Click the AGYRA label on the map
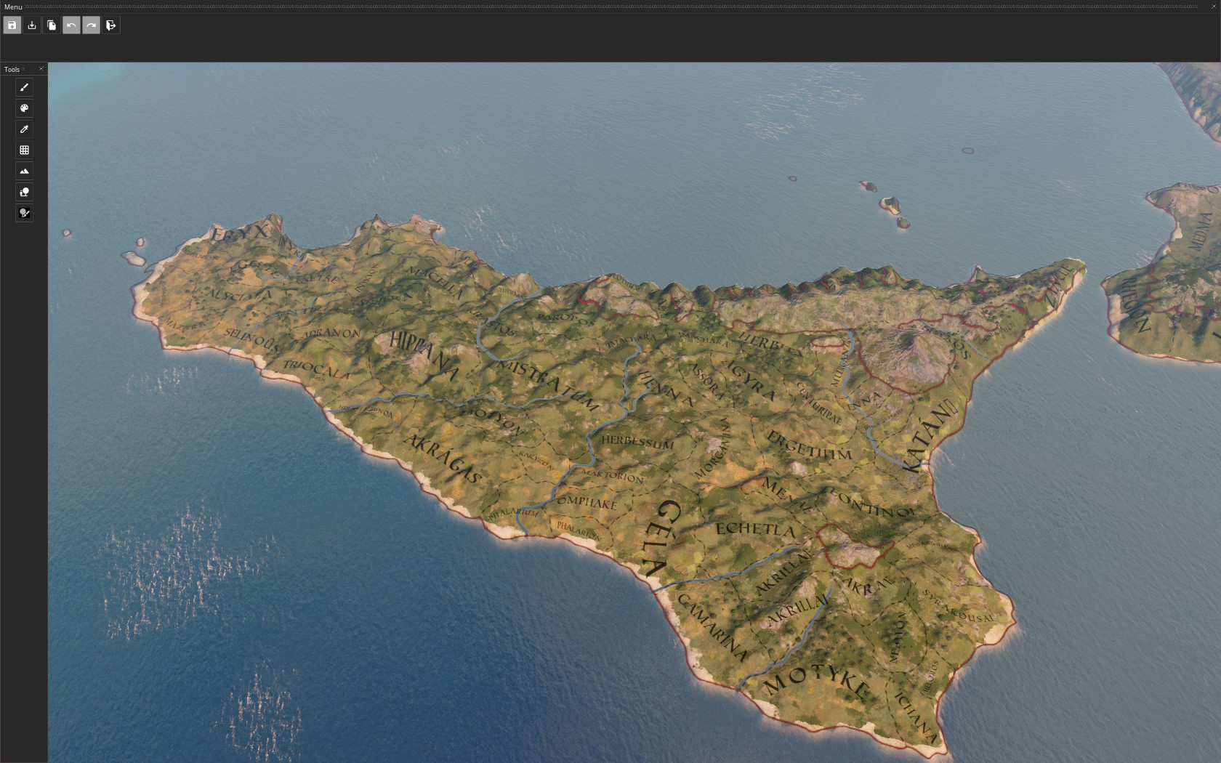The image size is (1221, 763). [751, 381]
